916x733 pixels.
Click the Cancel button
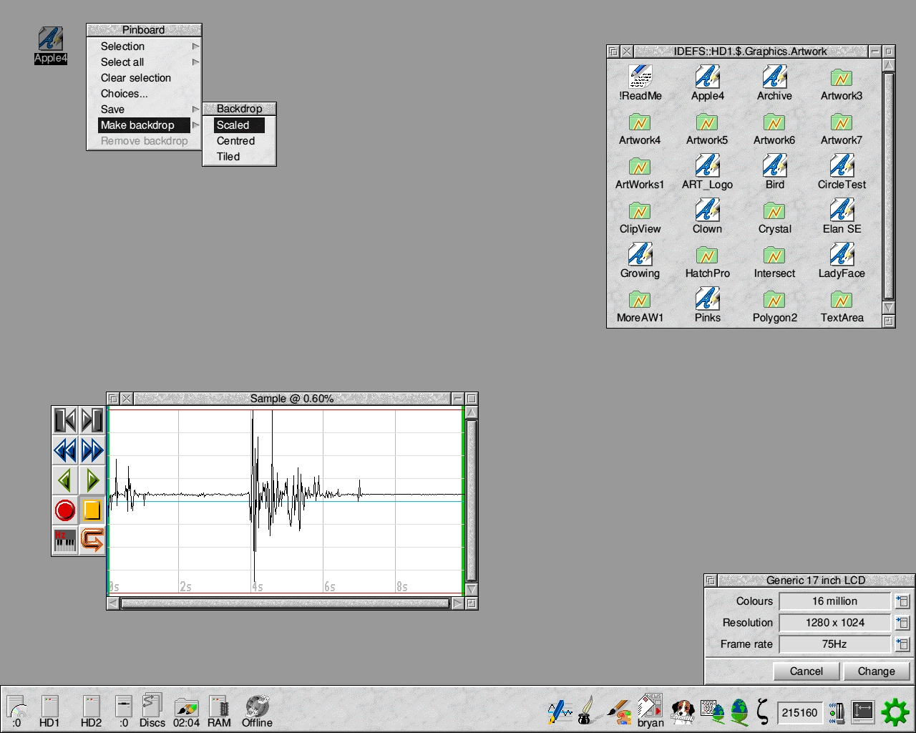click(x=806, y=671)
